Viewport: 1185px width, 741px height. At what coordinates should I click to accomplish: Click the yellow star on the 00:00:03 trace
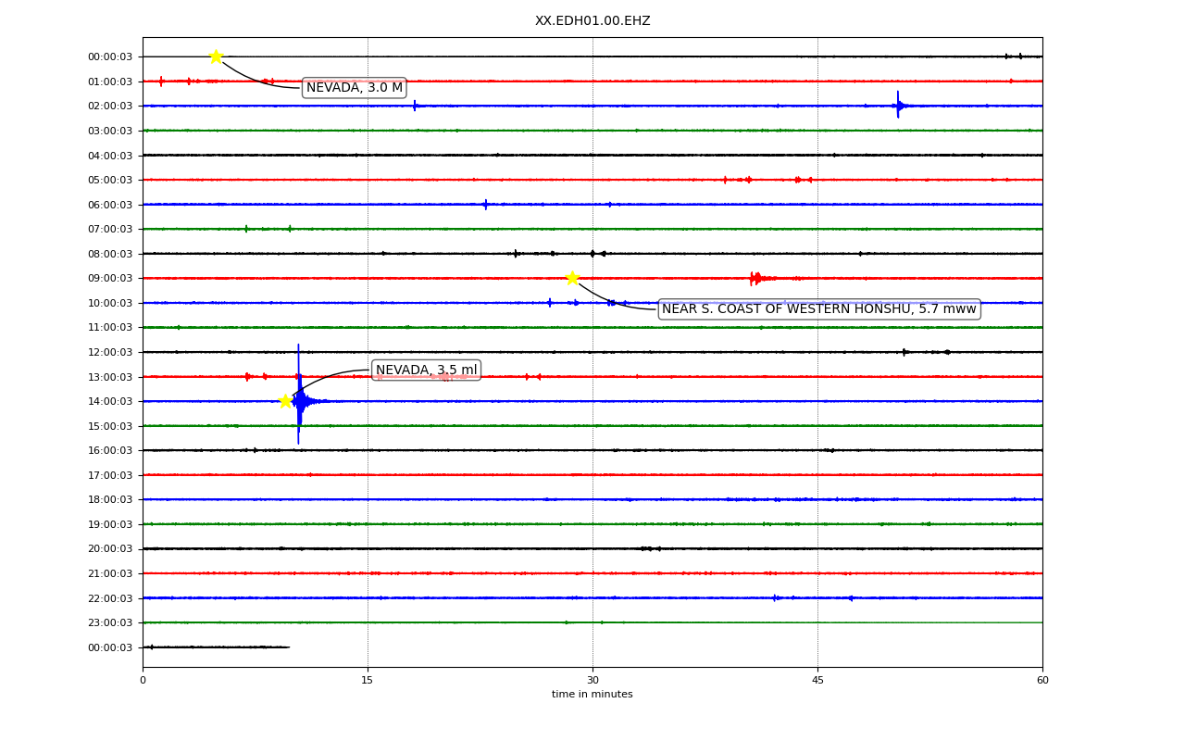coord(216,57)
